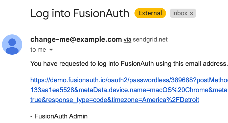Viewport: 228px width, 123px height.
Task: Expand recipient details arrow beside "to me"
Action: point(51,50)
